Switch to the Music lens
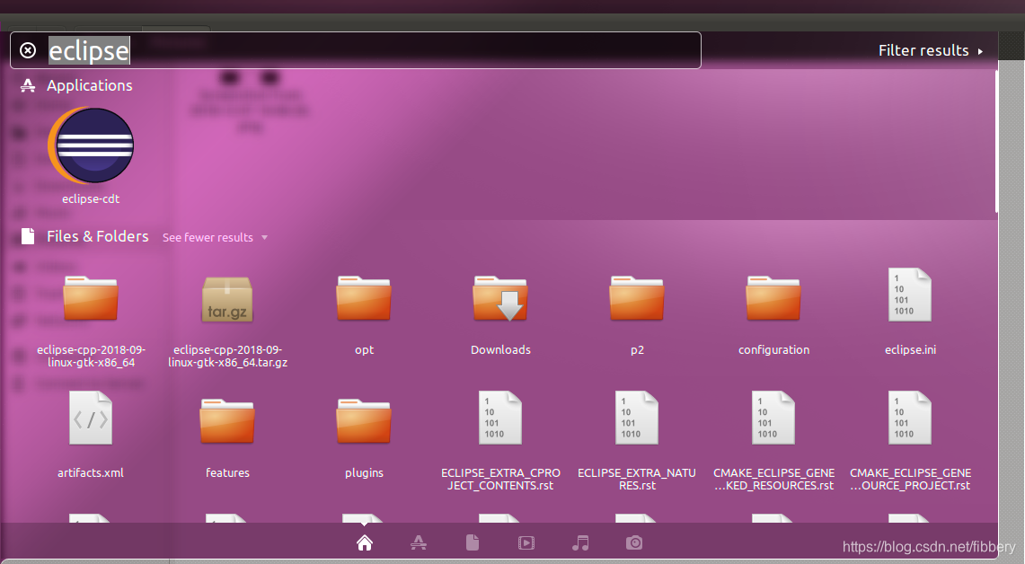 580,542
